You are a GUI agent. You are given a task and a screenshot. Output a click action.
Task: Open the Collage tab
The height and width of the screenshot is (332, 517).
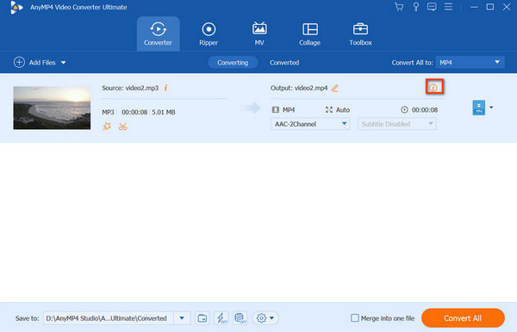coord(309,34)
